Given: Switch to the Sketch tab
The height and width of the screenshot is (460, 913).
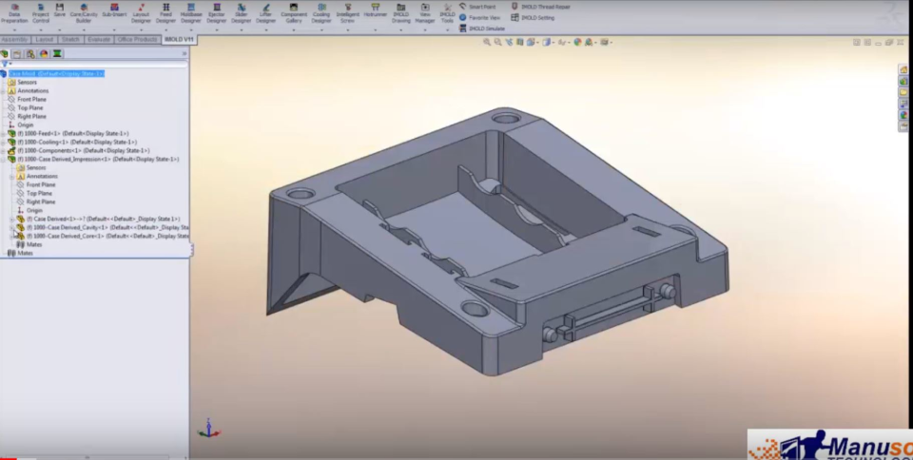Looking at the screenshot, I should [70, 40].
